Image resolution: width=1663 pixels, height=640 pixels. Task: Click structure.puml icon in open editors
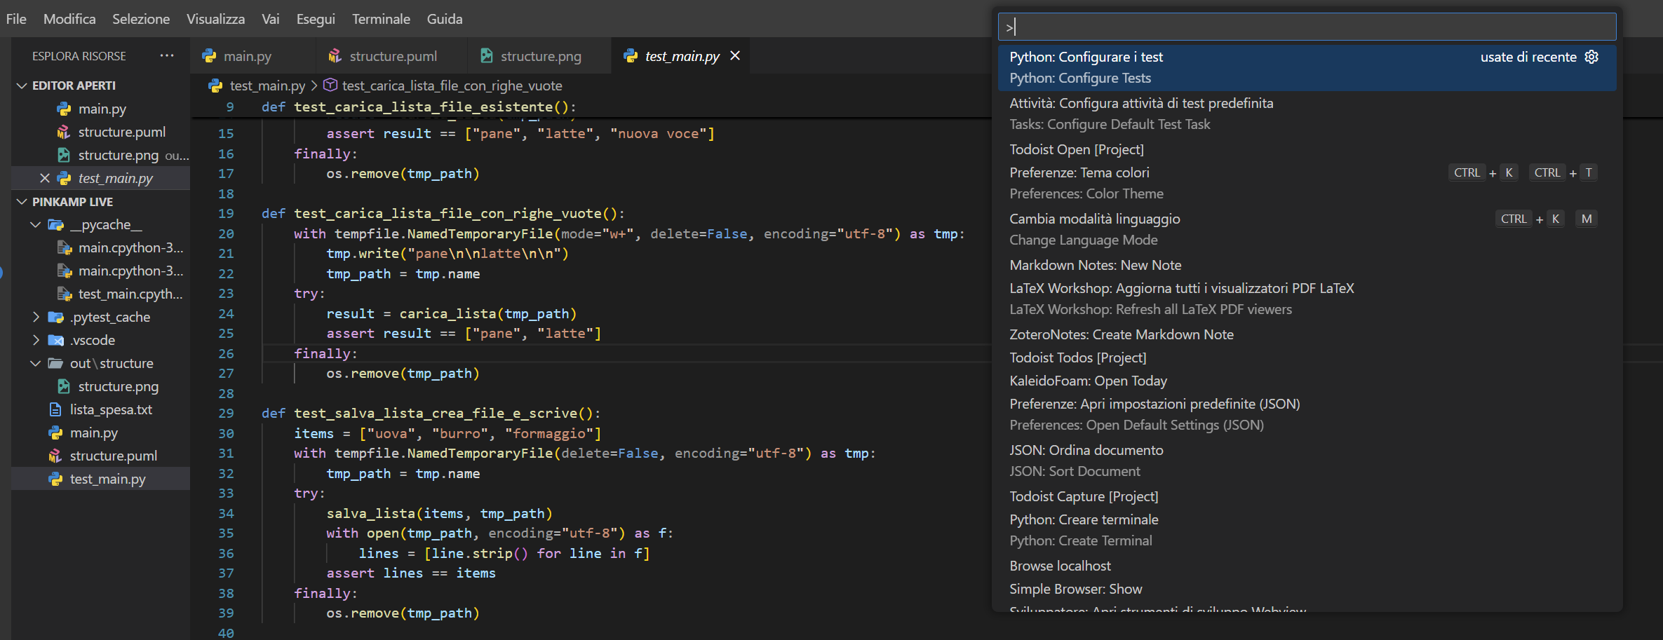(x=64, y=132)
